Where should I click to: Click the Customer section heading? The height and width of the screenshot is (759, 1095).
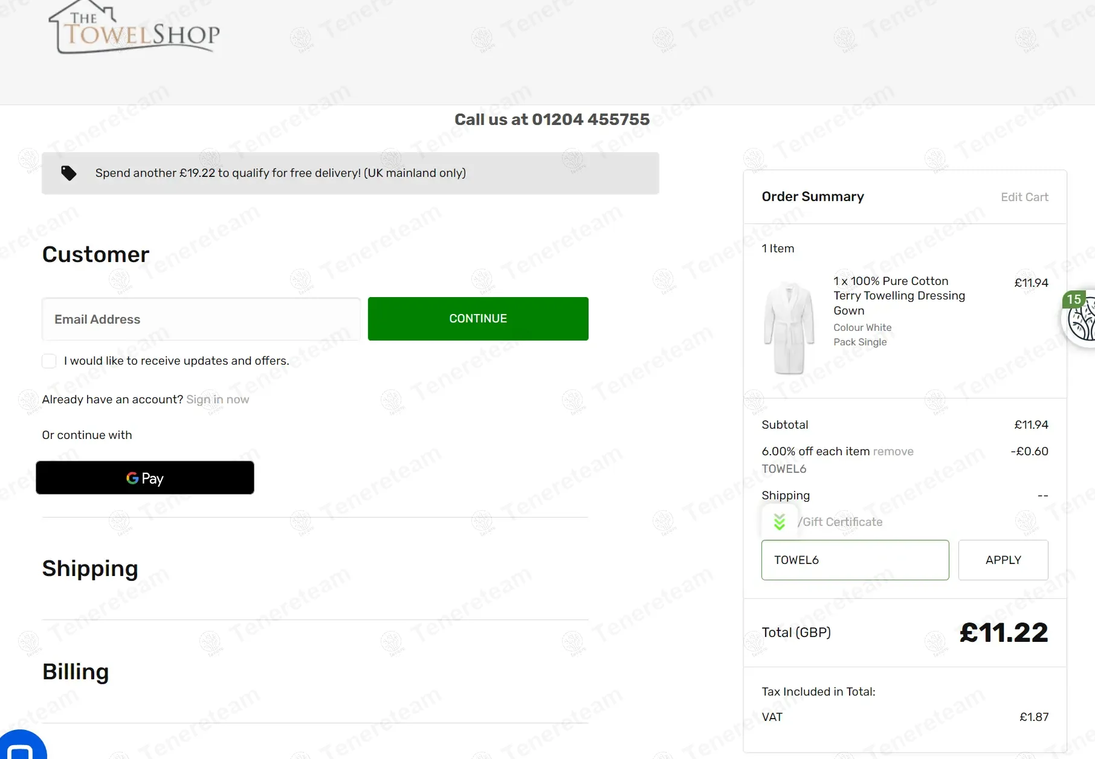point(95,254)
